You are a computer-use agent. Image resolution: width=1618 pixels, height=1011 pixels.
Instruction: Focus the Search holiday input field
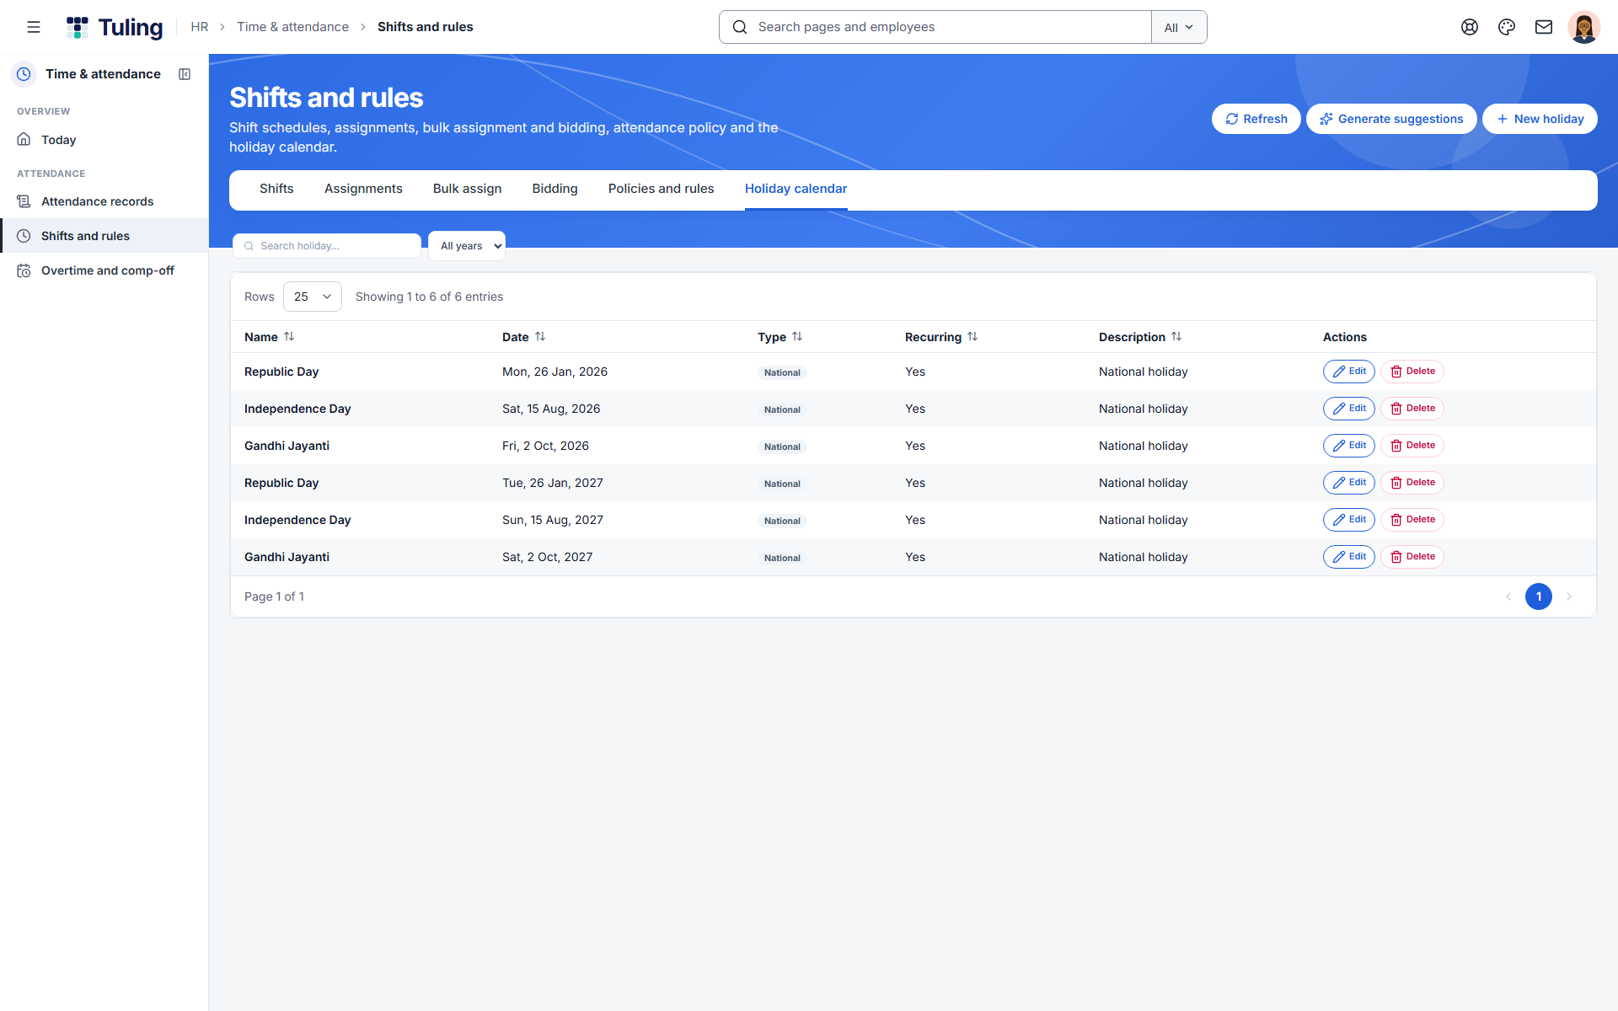327,246
